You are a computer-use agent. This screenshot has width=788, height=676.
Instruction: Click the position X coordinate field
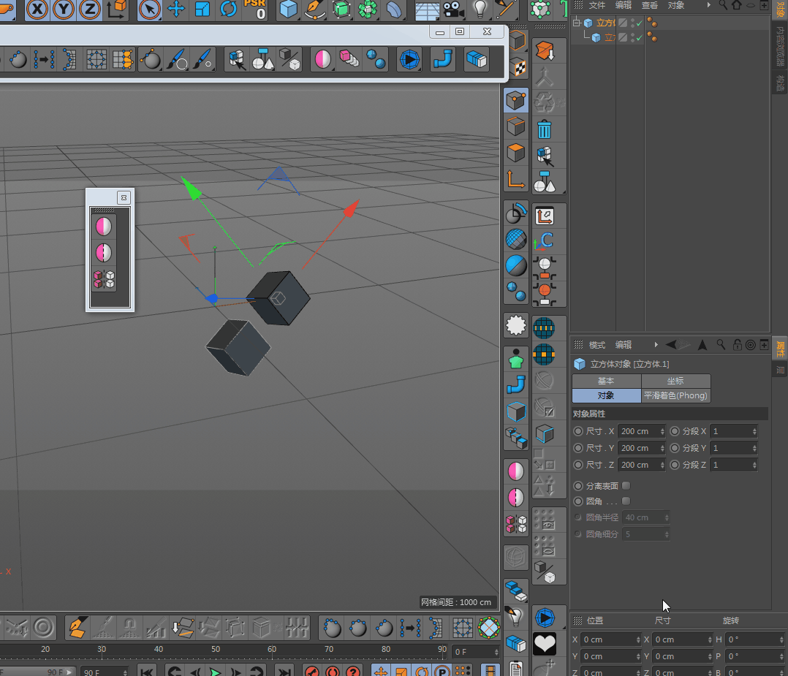pyautogui.click(x=607, y=639)
